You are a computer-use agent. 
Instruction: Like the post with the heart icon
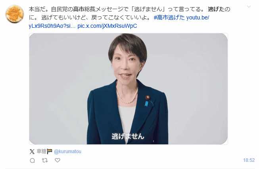click(x=58, y=160)
